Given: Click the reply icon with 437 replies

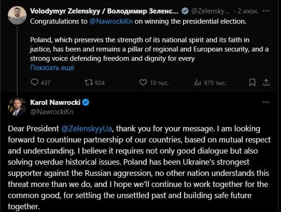Looking at the screenshot, I should coord(34,83).
